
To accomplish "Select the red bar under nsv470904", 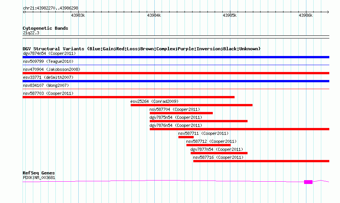I will coord(176,73).
